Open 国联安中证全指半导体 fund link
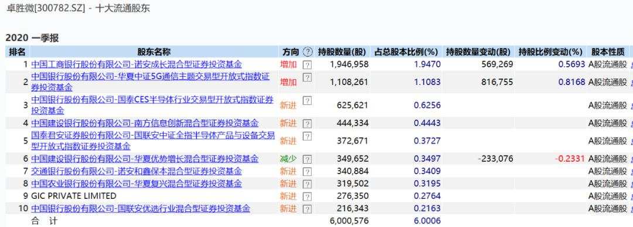This screenshot has width=633, height=227. pos(153,141)
